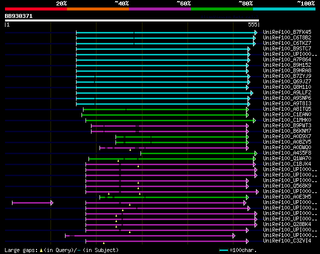Select hit label UniRef100_A0E3H5

287,197
